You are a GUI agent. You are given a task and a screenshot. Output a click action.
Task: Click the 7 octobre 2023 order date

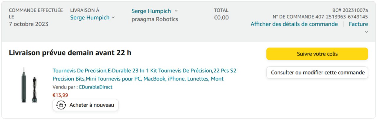coord(29,24)
